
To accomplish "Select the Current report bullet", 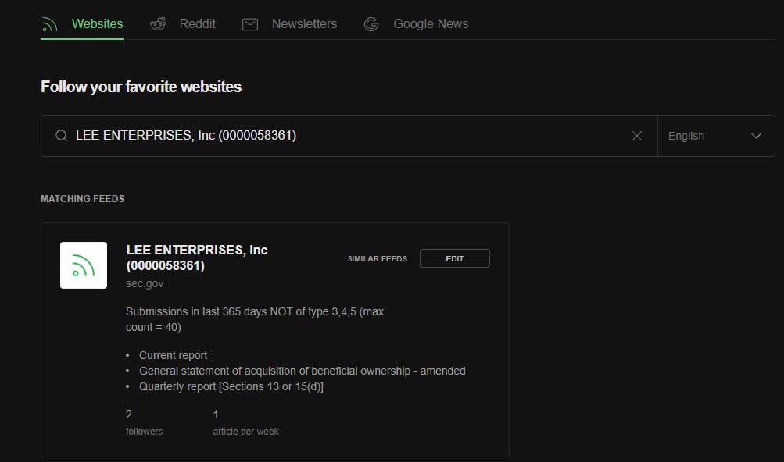I will click(x=173, y=355).
